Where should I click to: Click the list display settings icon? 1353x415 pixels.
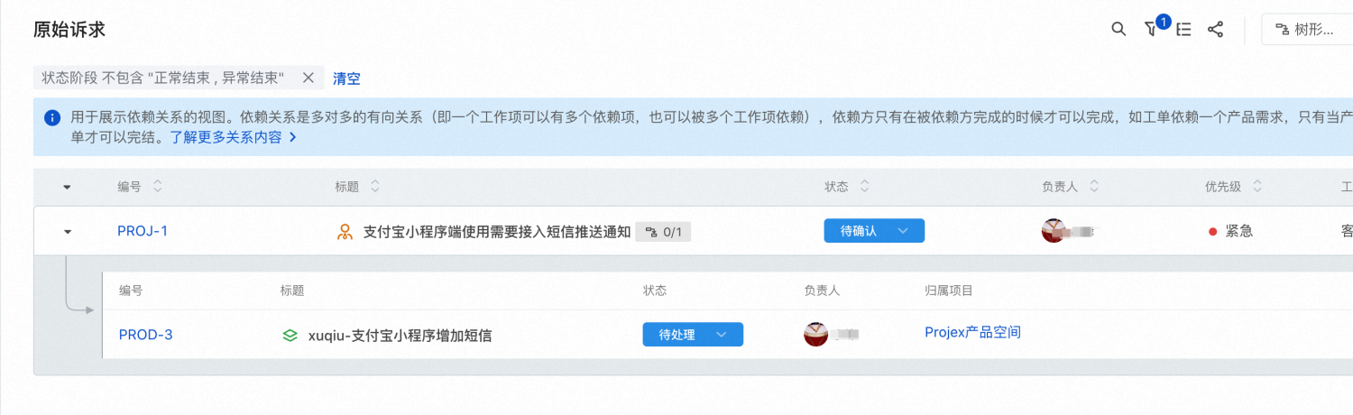1184,29
